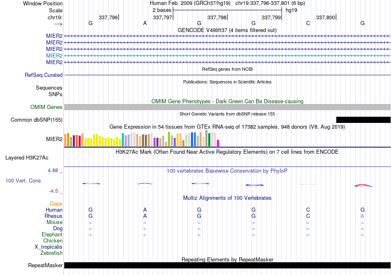Click the Common dbSNP(155) label
The height and width of the screenshot is (275, 391).
37,120
